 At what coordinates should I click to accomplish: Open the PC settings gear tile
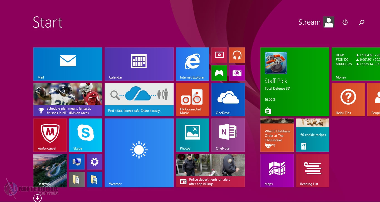coord(95,161)
